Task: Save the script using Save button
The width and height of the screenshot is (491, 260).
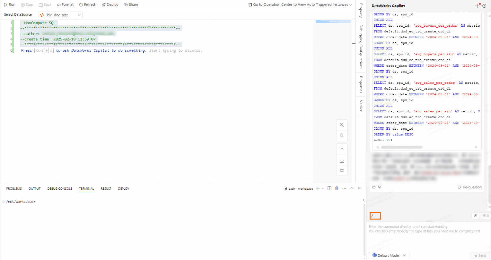Action: [x=45, y=4]
